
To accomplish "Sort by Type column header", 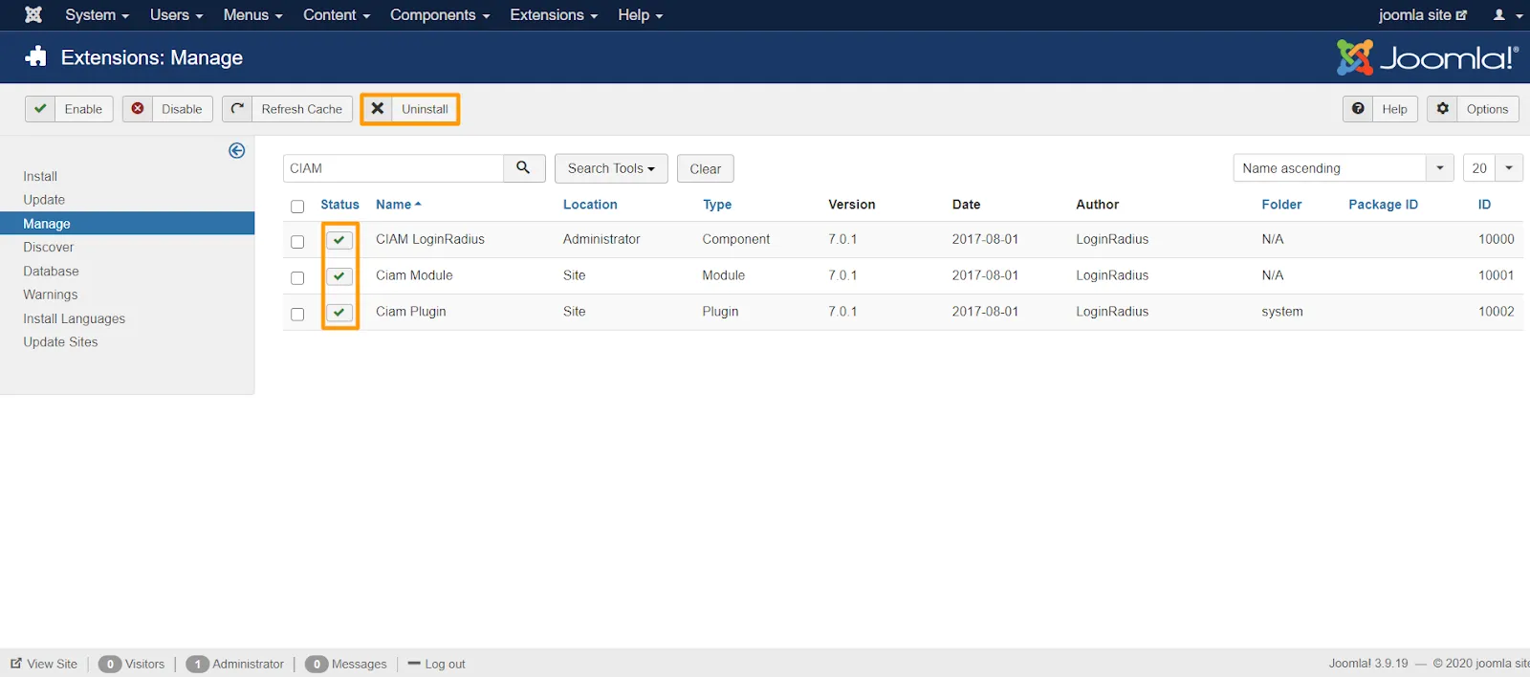I will click(x=717, y=205).
